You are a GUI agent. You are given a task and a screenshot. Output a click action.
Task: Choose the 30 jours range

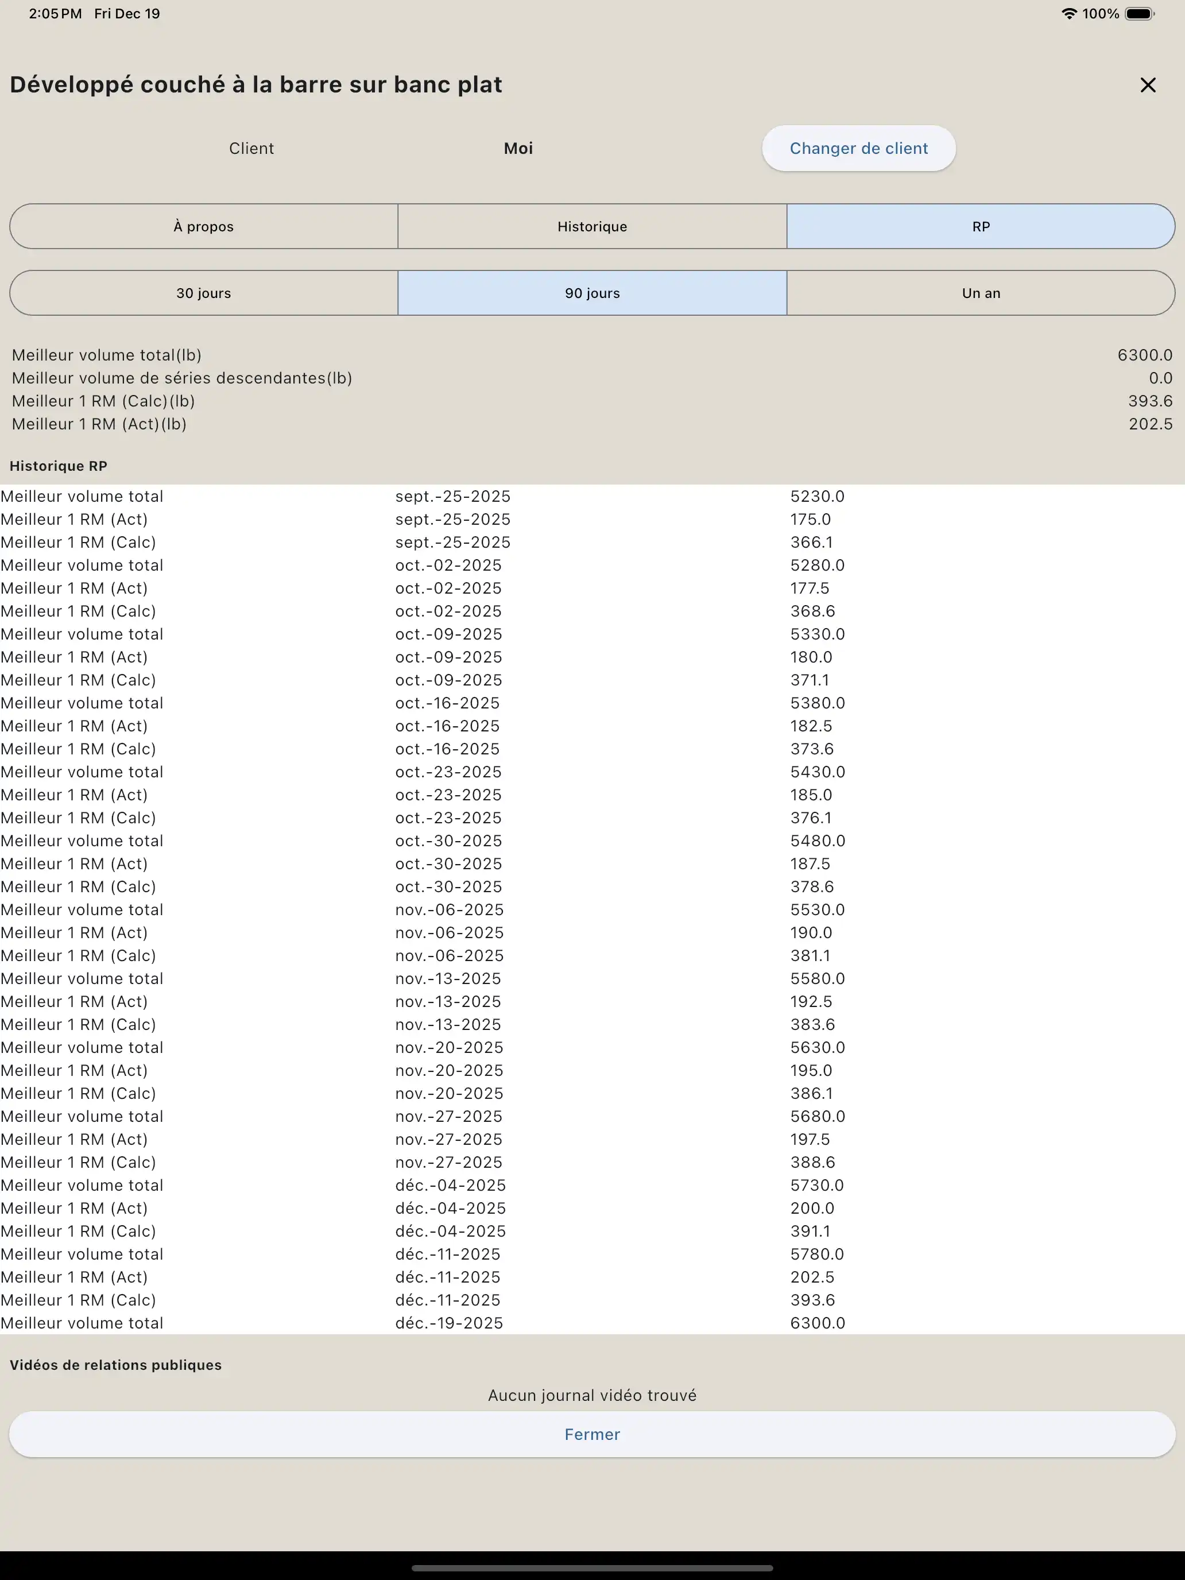pos(204,293)
